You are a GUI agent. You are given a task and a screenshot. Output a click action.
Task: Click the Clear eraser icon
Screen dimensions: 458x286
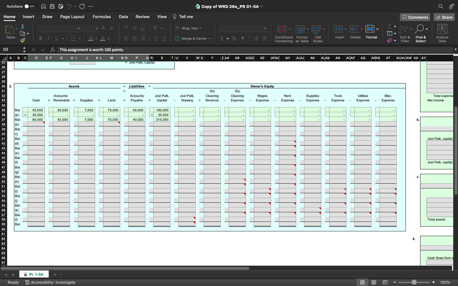(390, 40)
